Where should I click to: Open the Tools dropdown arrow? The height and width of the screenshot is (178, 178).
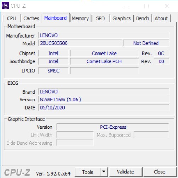[104, 172]
